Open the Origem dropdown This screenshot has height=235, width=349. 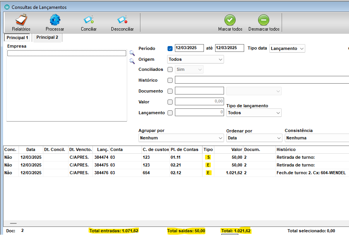tap(195, 59)
